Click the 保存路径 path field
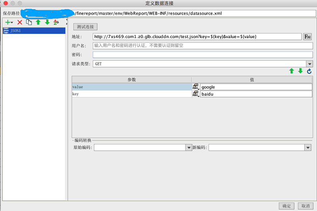Image resolution: width=317 pixels, height=211 pixels. (x=168, y=13)
